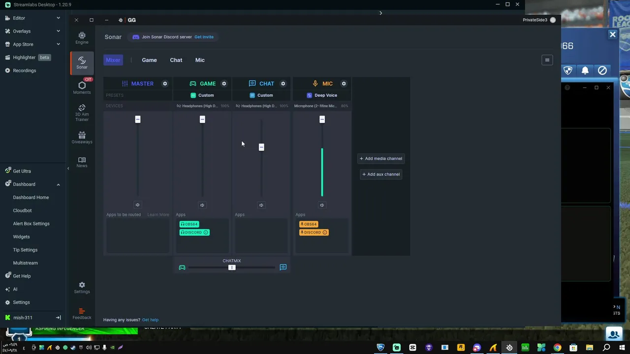
Task: Click Add aux channel button
Action: (x=381, y=174)
